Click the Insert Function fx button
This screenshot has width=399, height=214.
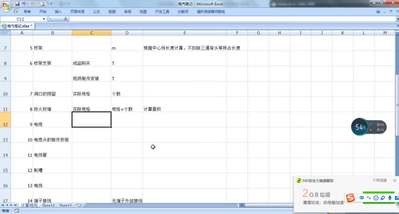tap(66, 19)
